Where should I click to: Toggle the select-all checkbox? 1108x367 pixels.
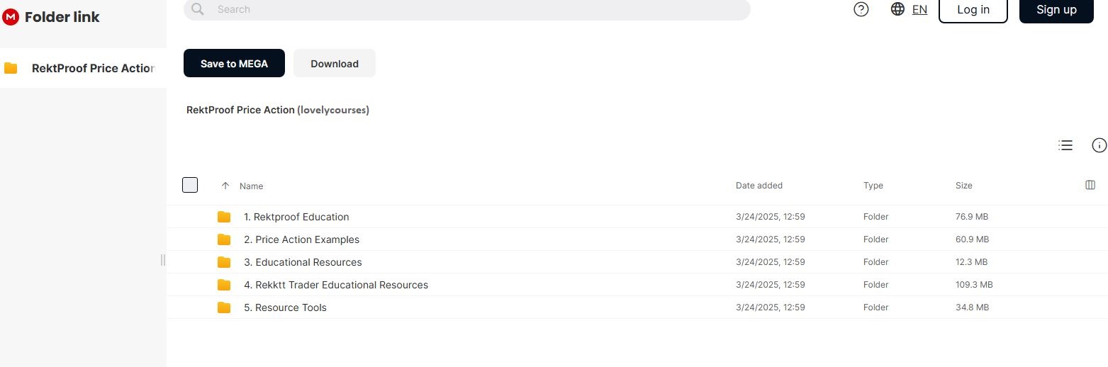(190, 185)
